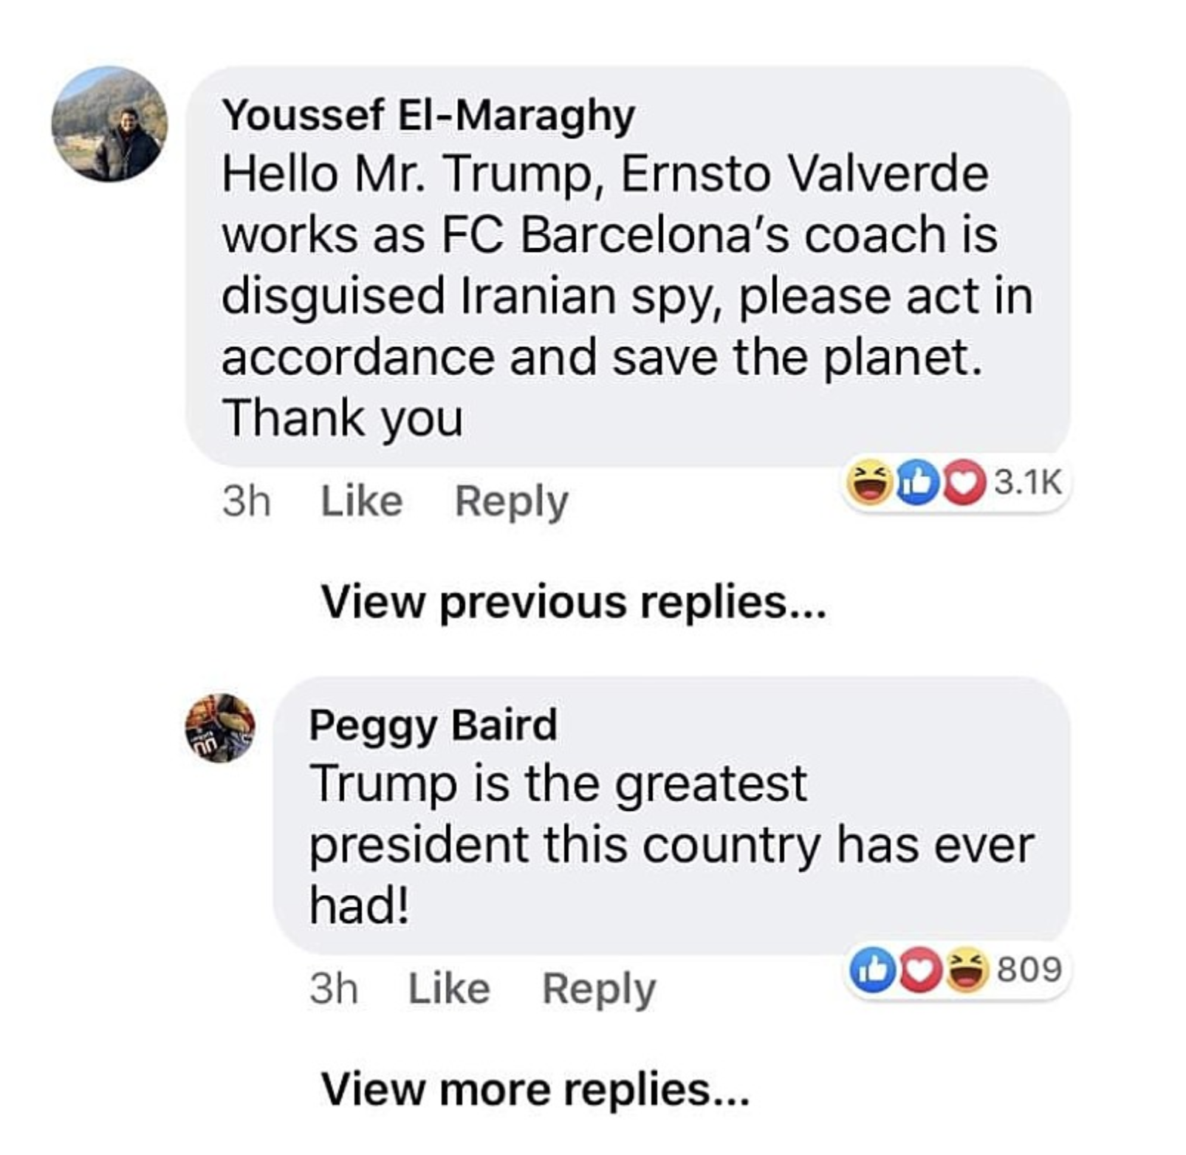Image resolution: width=1186 pixels, height=1155 pixels.
Task: Click the 3h timestamp on Peggy's reply
Action: tap(334, 988)
